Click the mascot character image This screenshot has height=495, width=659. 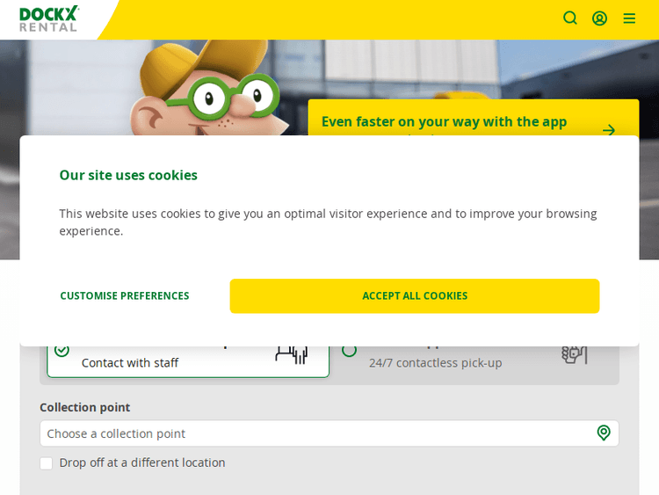click(211, 92)
